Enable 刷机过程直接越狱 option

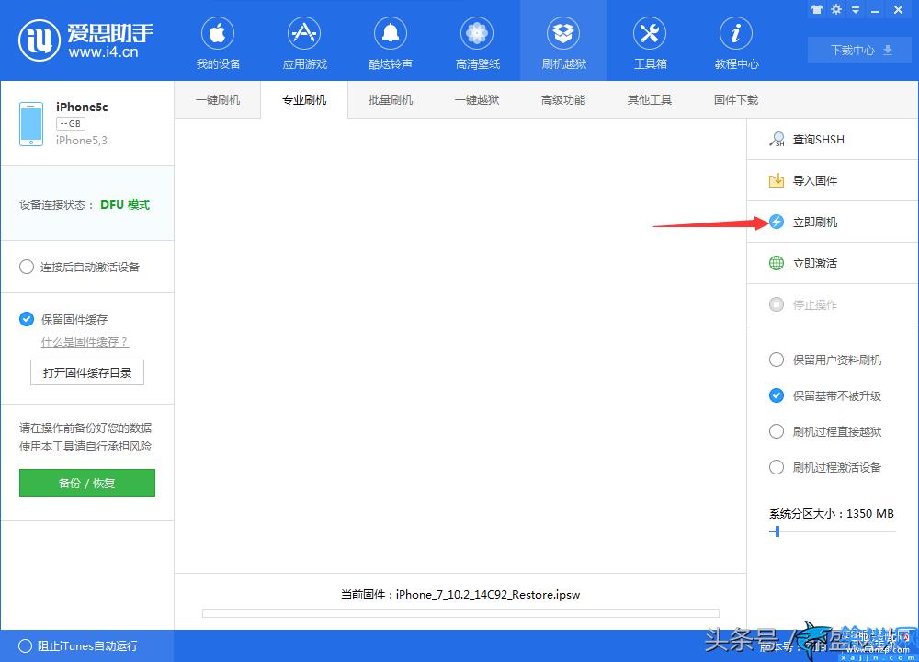coord(777,431)
